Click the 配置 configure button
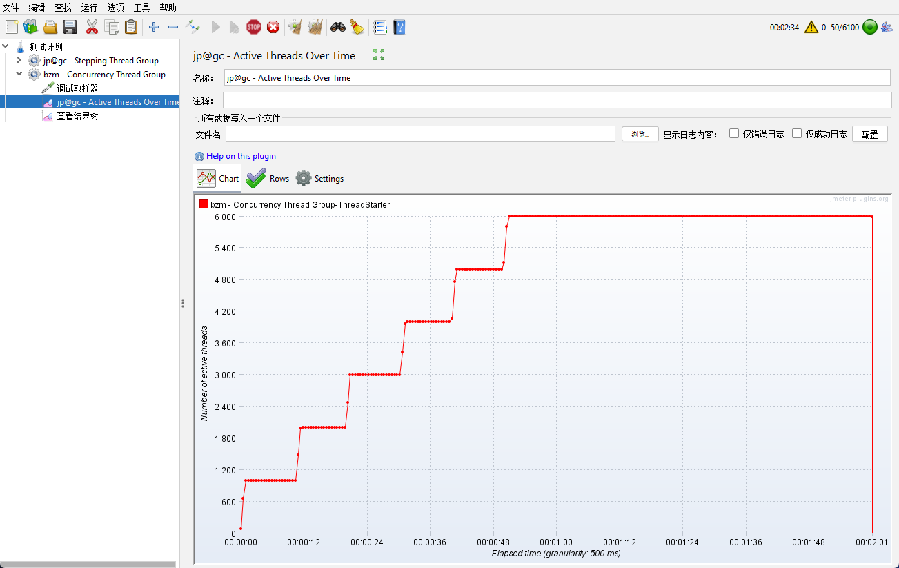The image size is (899, 568). pyautogui.click(x=869, y=134)
